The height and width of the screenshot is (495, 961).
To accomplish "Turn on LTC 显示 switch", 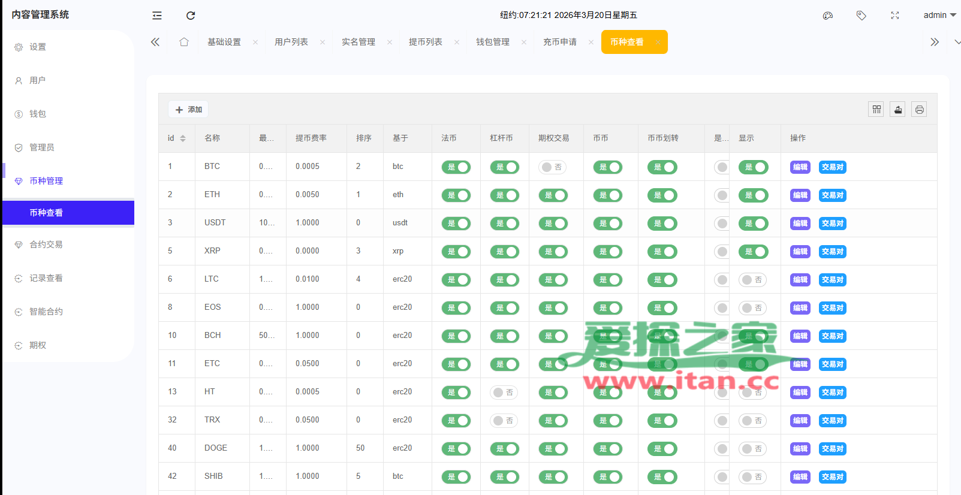I will coord(752,280).
